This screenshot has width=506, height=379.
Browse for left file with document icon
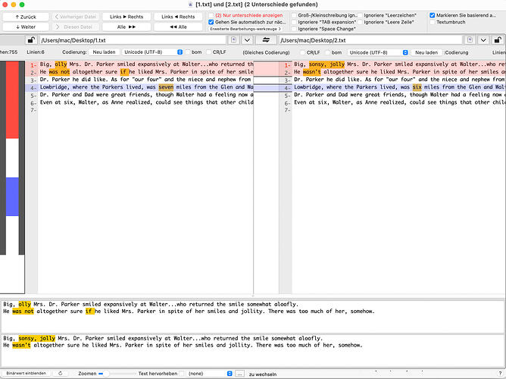click(x=233, y=40)
